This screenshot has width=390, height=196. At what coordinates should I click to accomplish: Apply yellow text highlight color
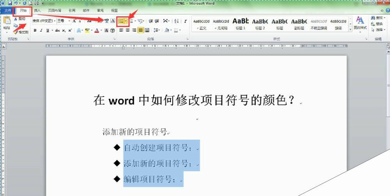(87, 30)
